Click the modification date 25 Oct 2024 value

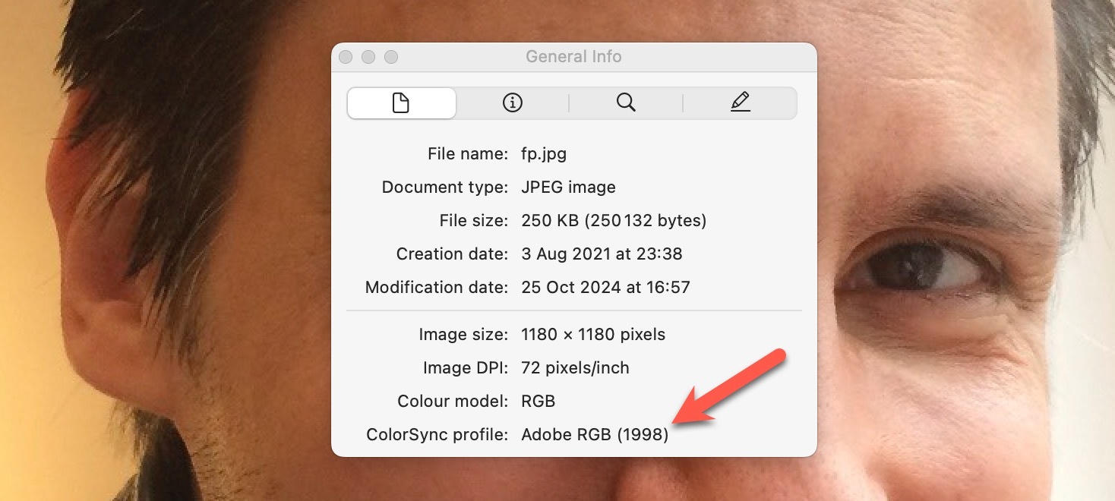605,288
